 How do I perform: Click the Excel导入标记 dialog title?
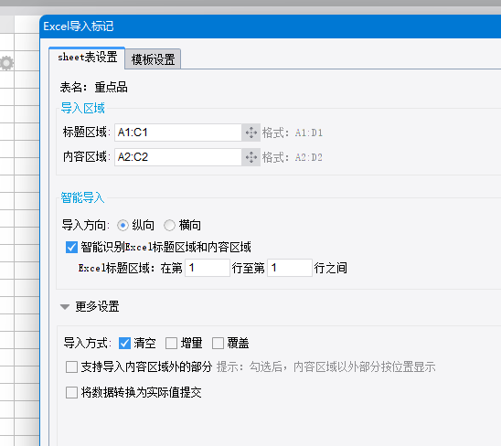tap(79, 27)
